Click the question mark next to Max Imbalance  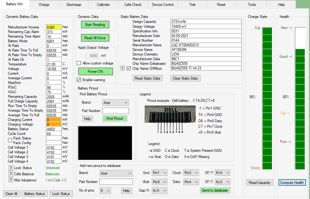click(x=11, y=180)
